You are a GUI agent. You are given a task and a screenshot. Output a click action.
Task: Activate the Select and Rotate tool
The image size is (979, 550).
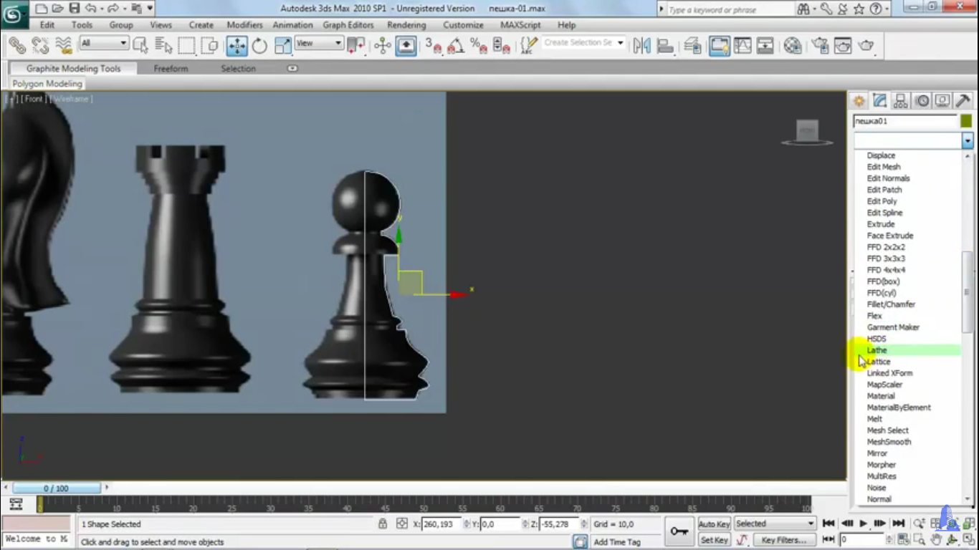click(x=259, y=46)
